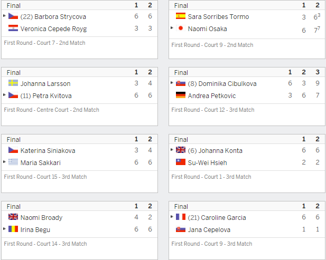The image size is (326, 260).
Task: Click the winner arrow next to Dominika Cibulkova
Action: tap(172, 83)
